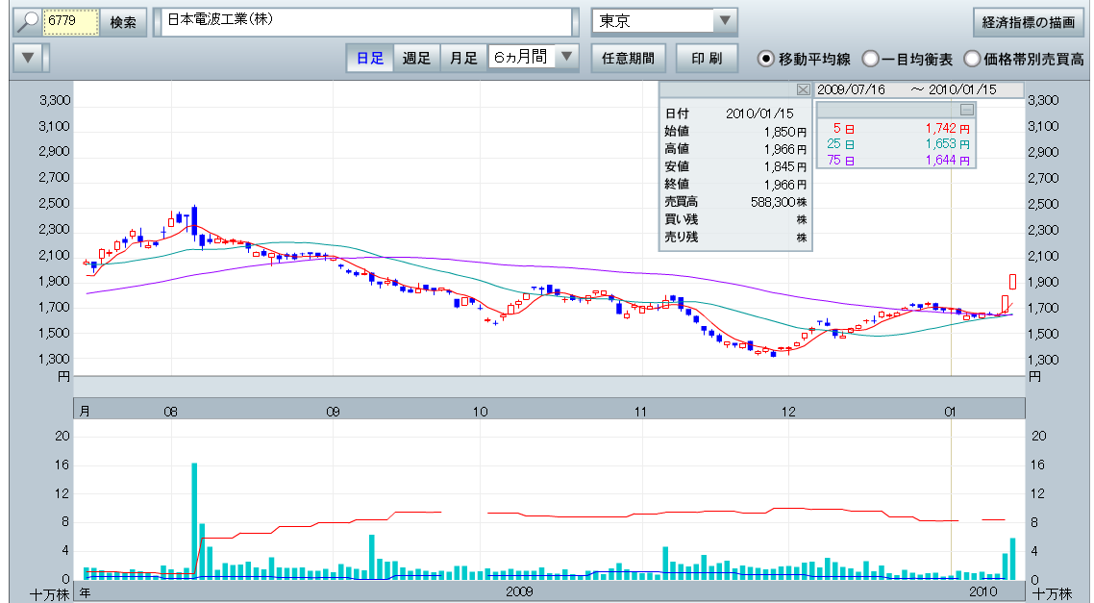Select the 価格帯別売買高 radio button

[x=972, y=59]
